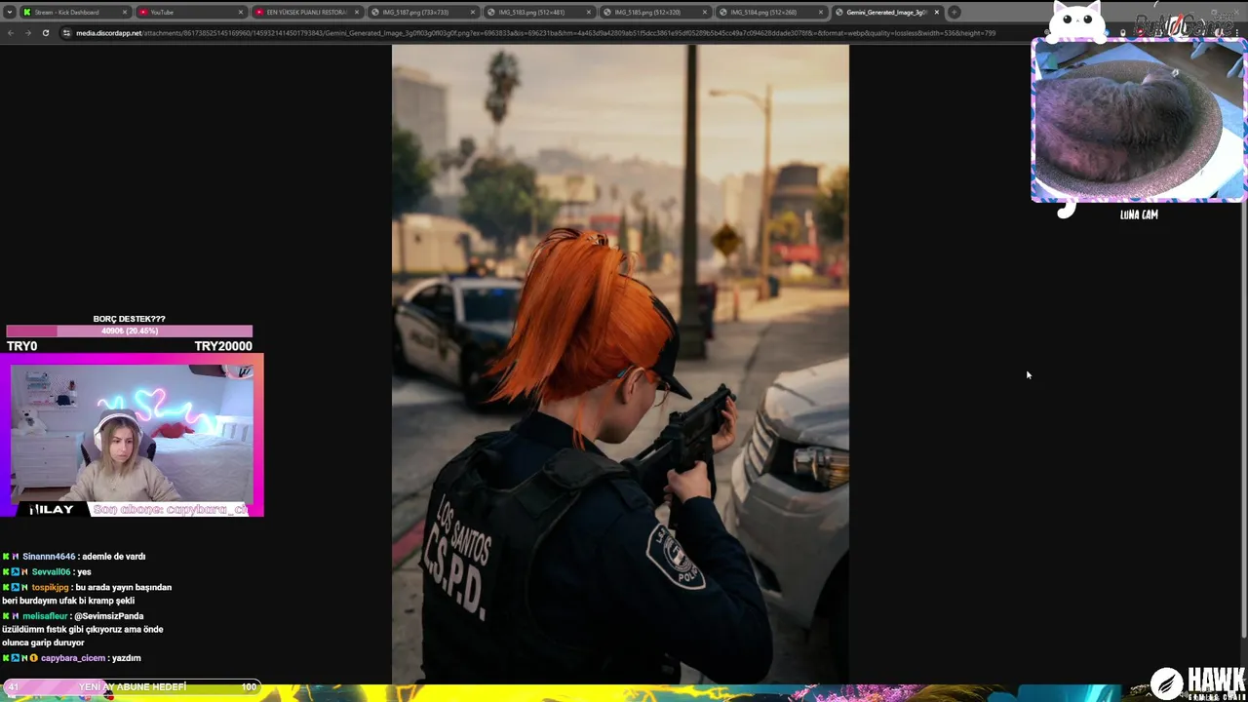Open the EEN YÜKSEK PUANLI RESTORAN tab
This screenshot has height=702, width=1248.
306,13
